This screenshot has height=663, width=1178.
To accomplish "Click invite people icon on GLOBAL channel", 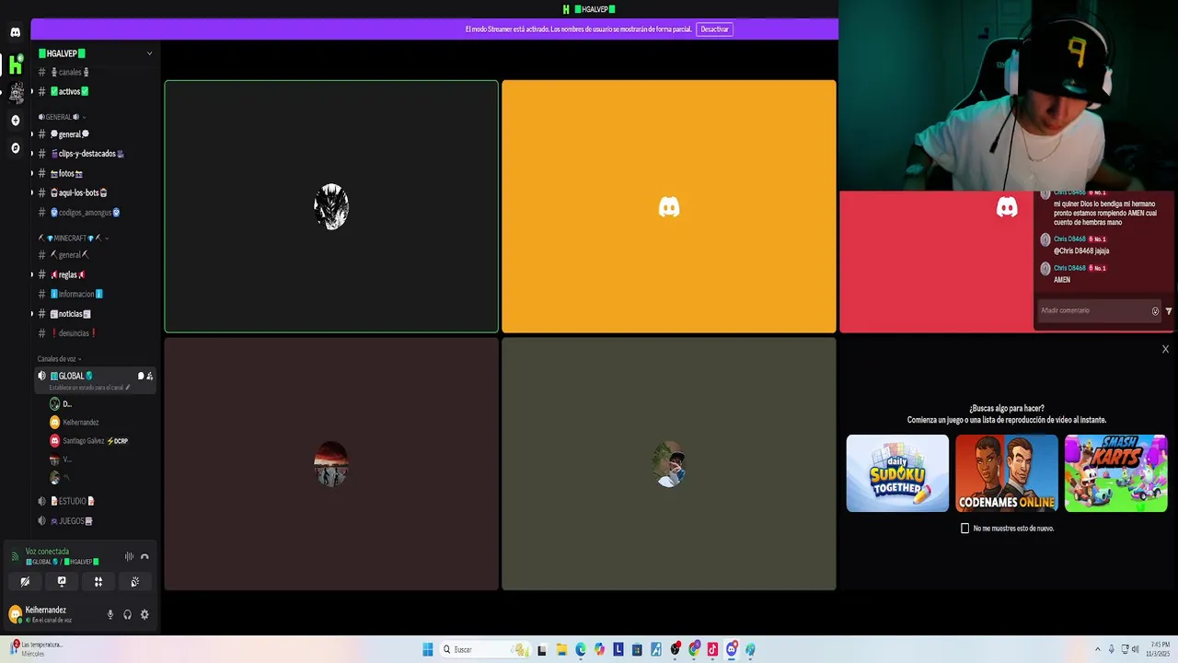I will pyautogui.click(x=150, y=376).
